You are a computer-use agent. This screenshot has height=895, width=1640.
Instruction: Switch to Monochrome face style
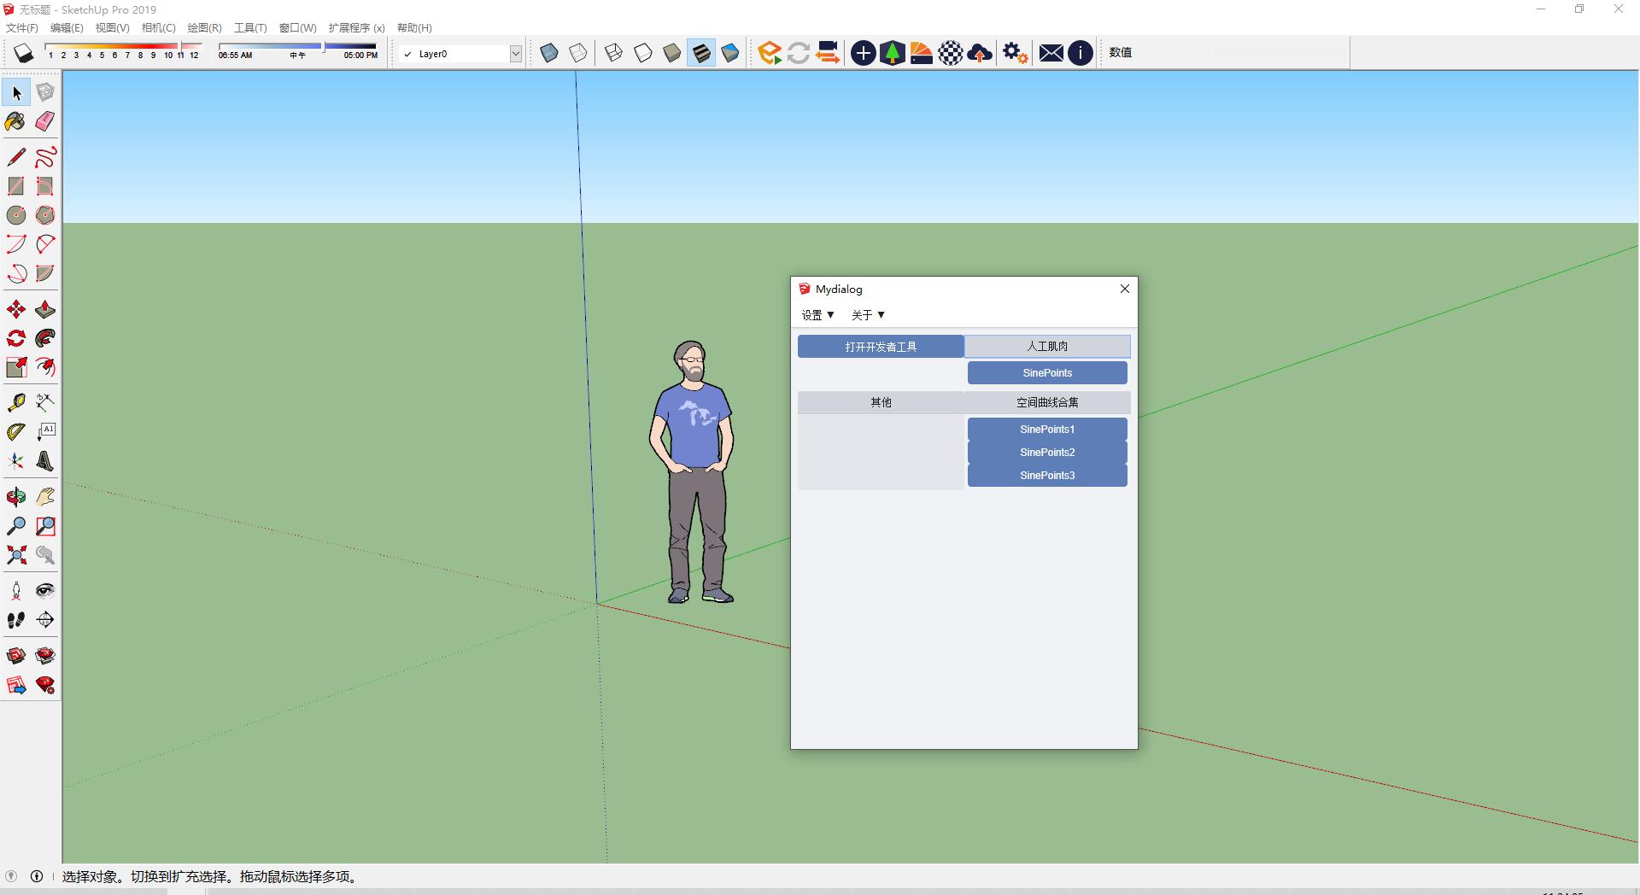[x=730, y=53]
